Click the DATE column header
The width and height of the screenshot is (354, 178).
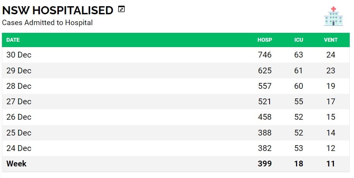(13, 40)
